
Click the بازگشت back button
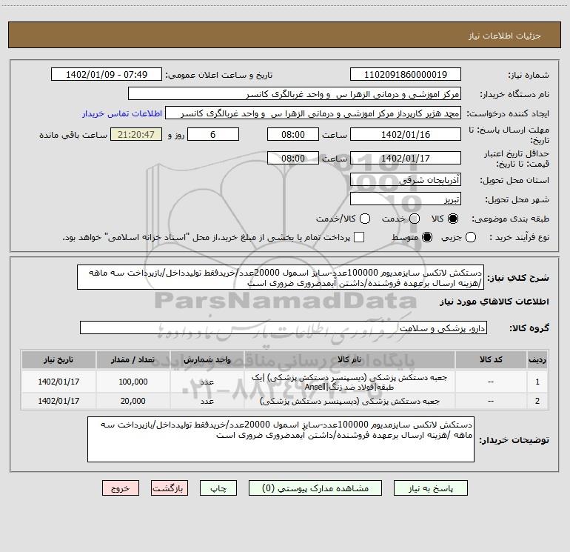pyautogui.click(x=170, y=488)
